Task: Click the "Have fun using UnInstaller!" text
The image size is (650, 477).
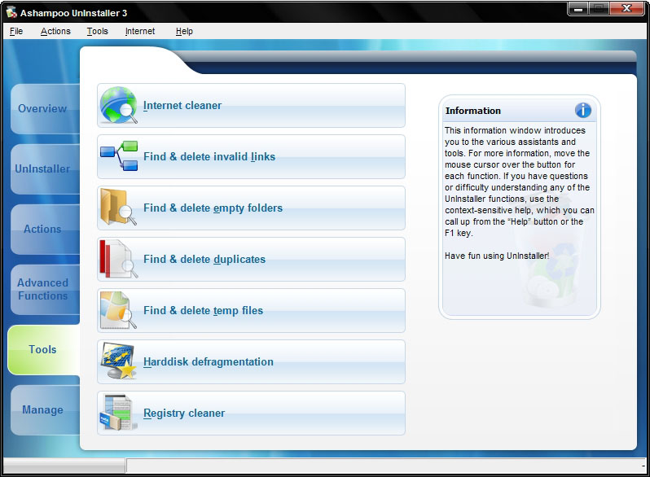Action: (x=497, y=256)
